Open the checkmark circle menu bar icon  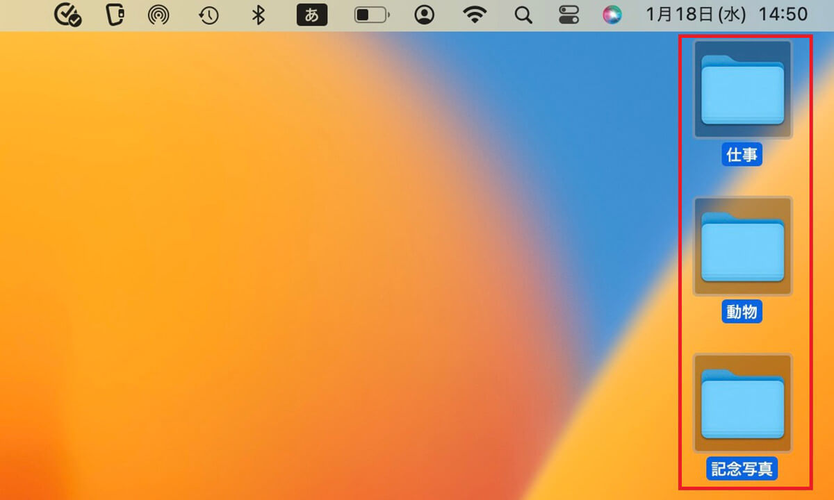(68, 15)
